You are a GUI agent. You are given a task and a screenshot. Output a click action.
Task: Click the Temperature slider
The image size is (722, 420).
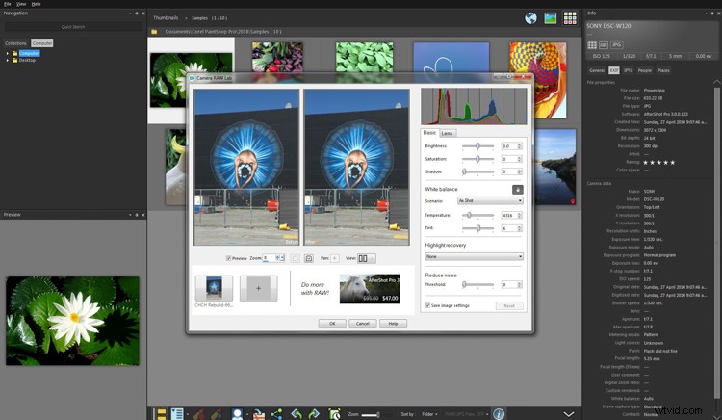click(x=477, y=215)
